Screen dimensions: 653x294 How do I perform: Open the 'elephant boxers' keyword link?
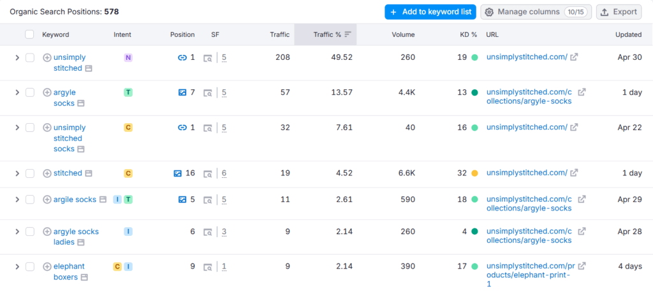click(69, 272)
